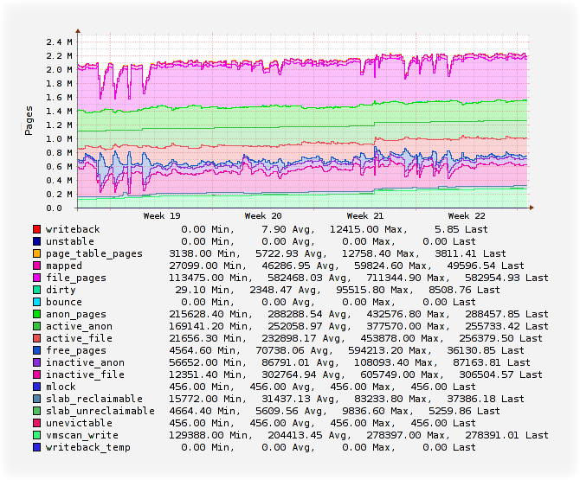
Task: Select the page_table_pages legend label
Action: coord(94,253)
